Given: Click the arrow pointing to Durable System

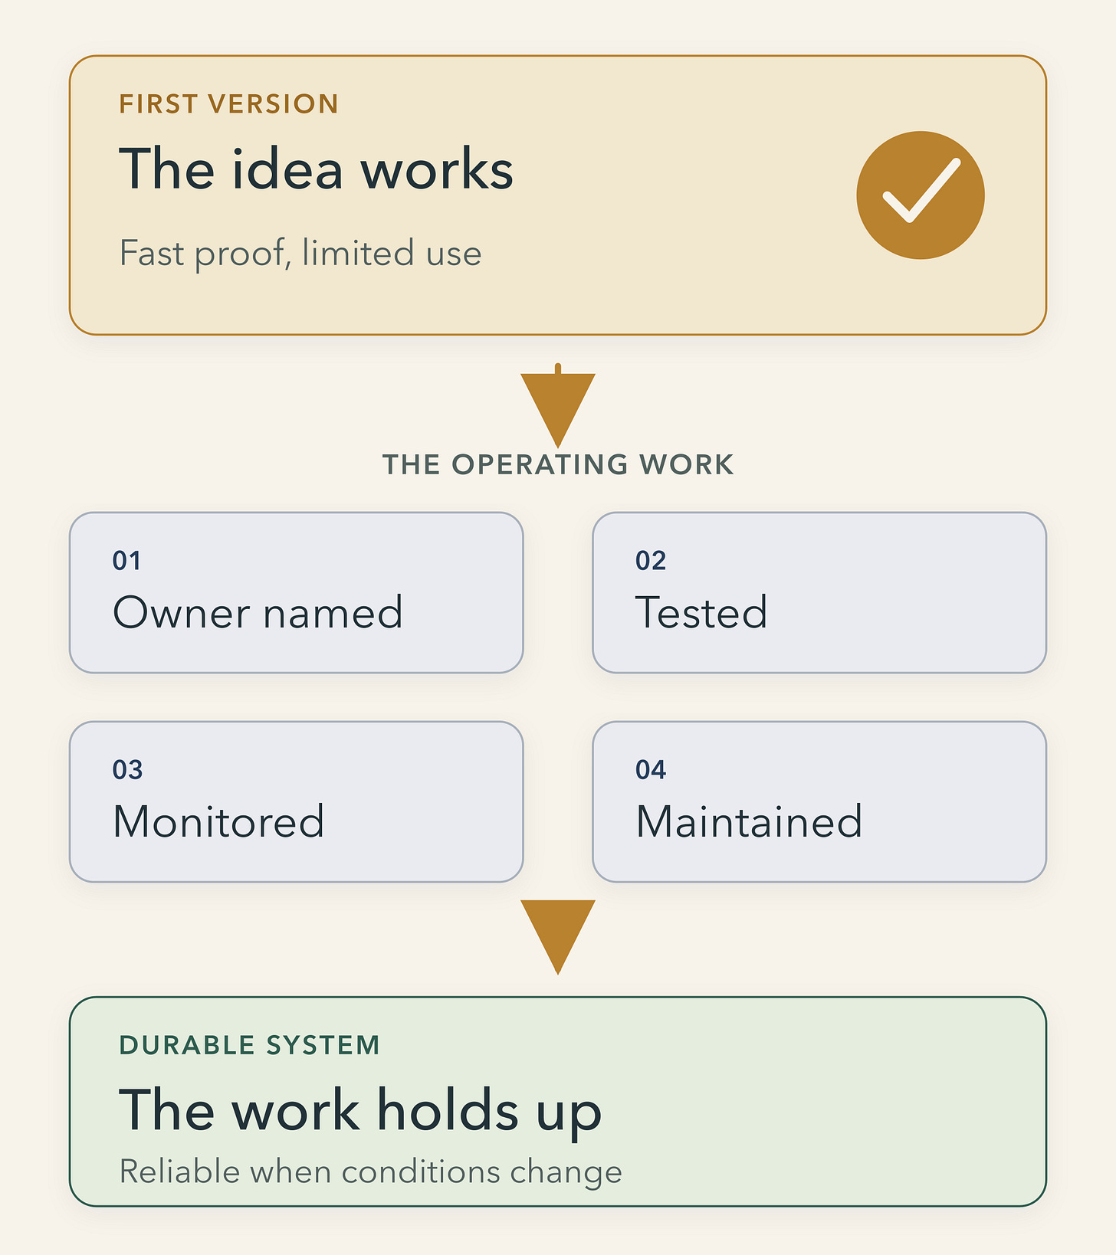Looking at the screenshot, I should [558, 937].
